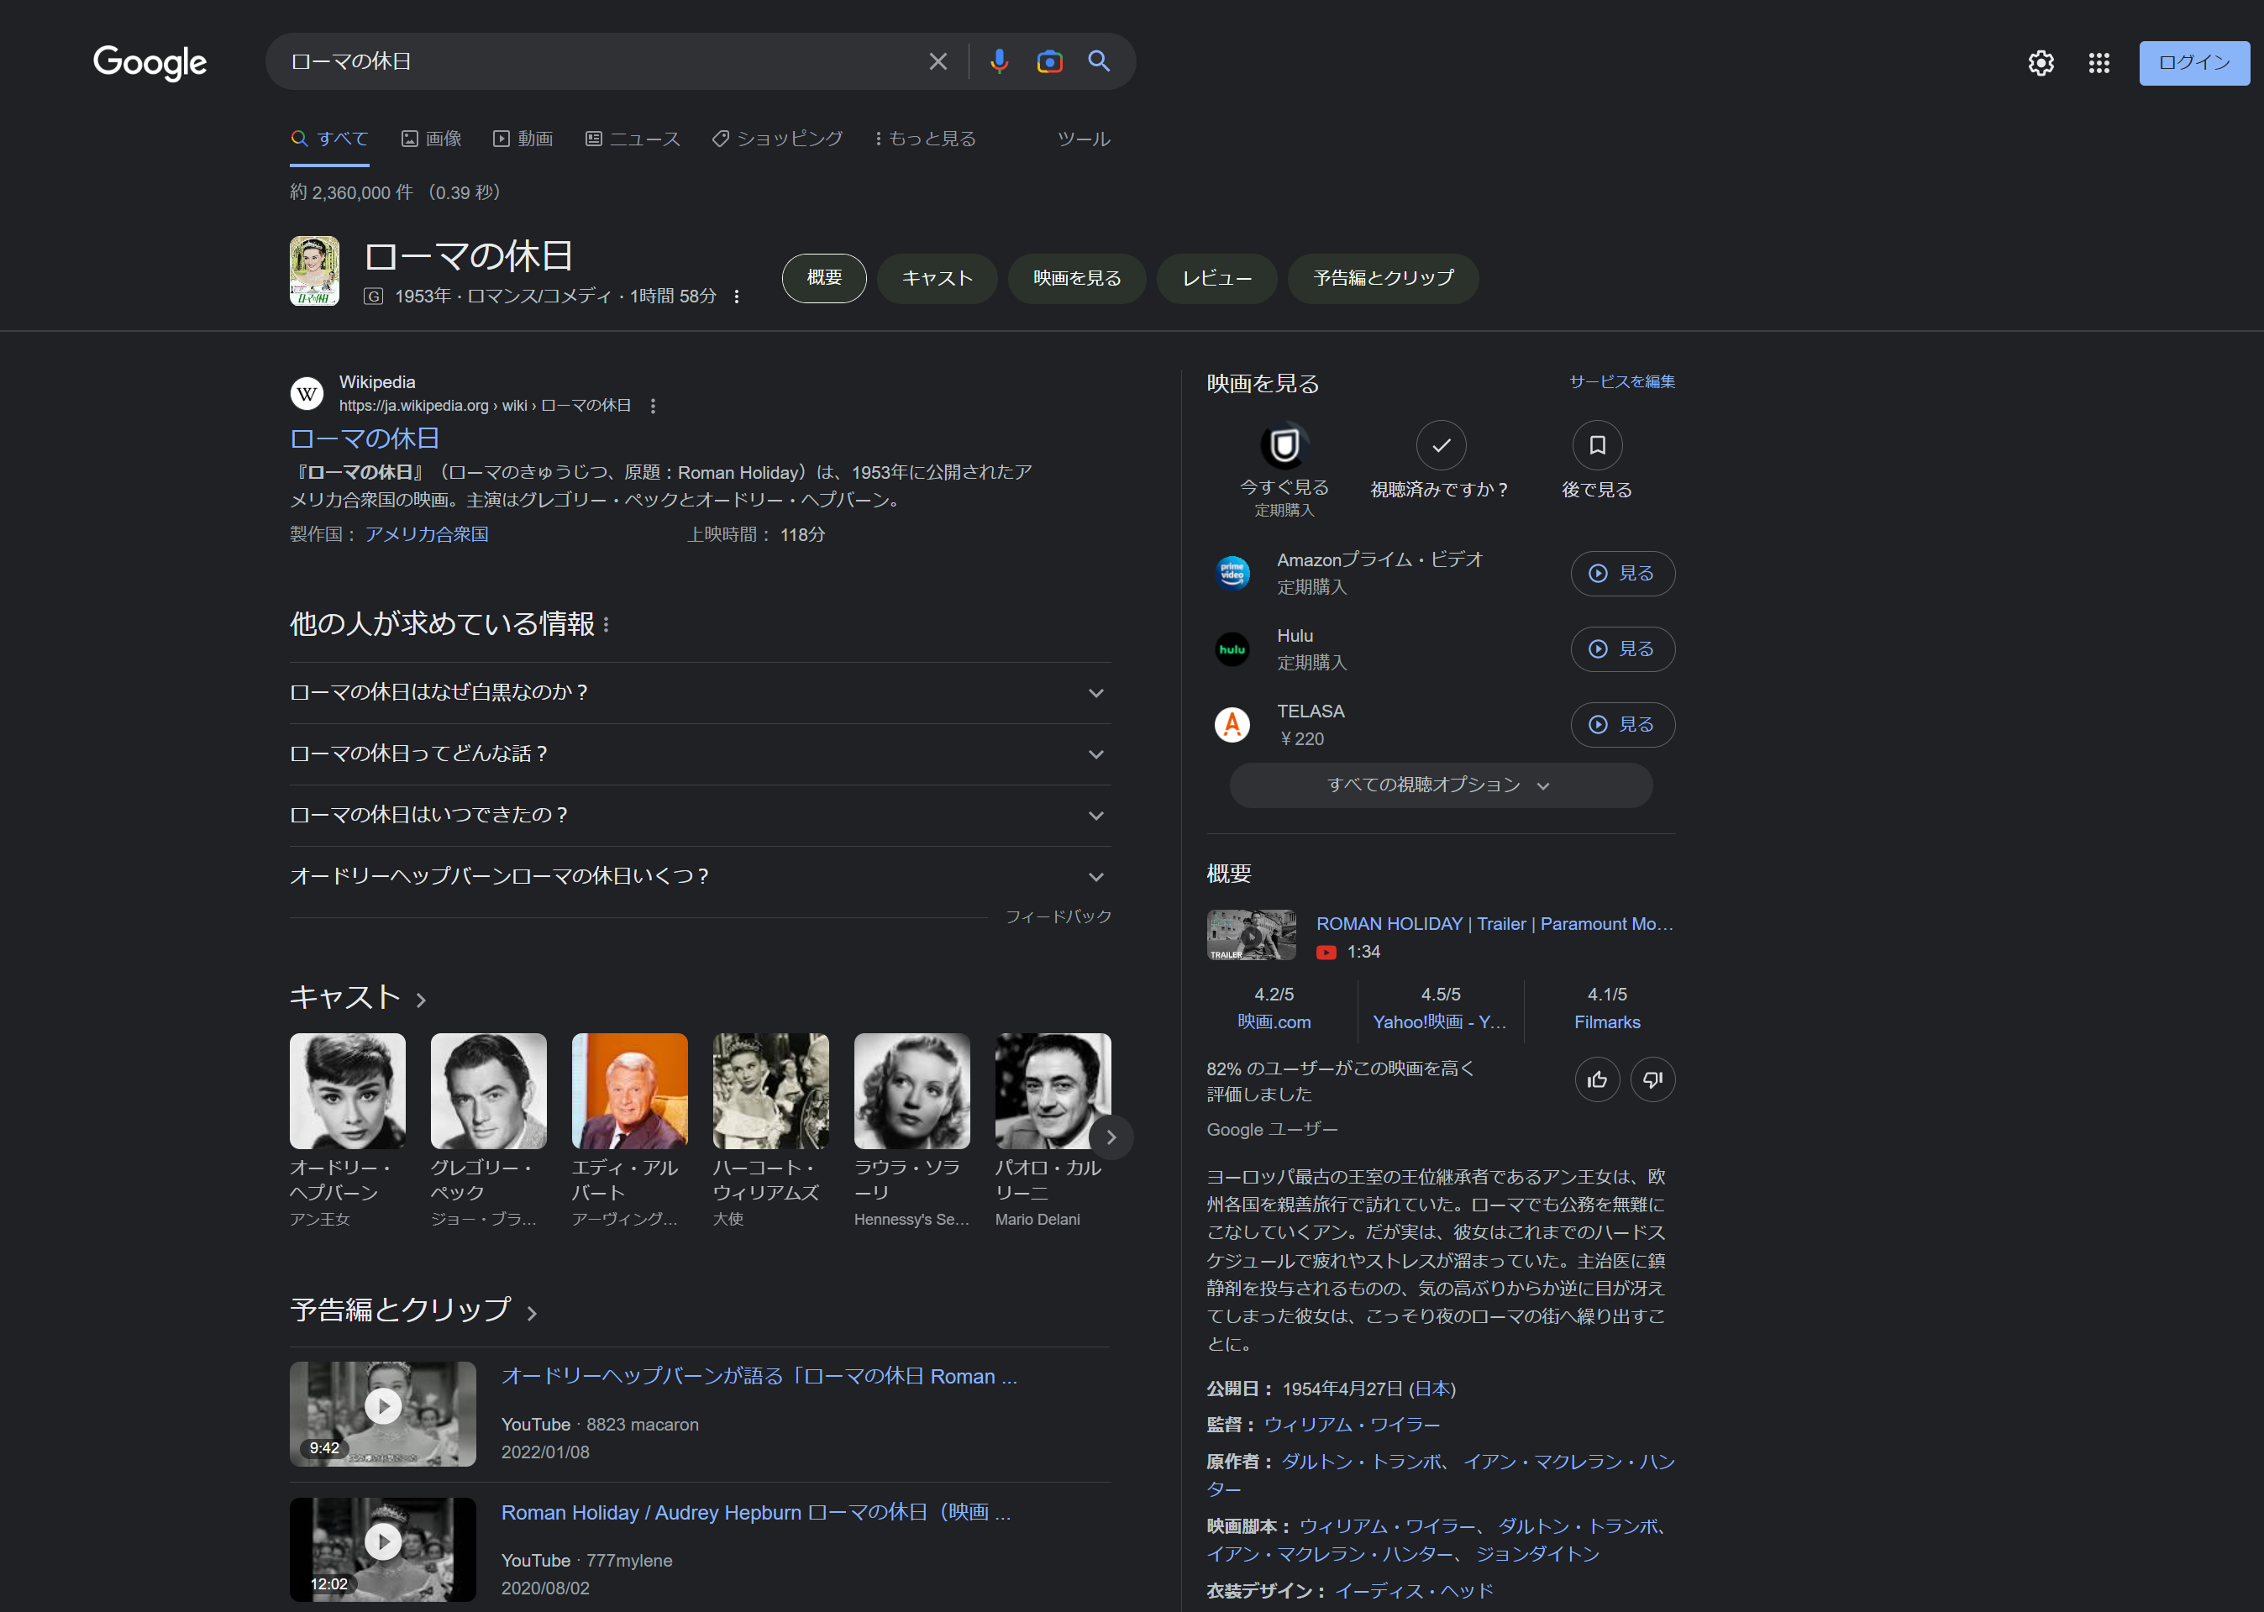Open the Google apps grid
Image resolution: width=2264 pixels, height=1612 pixels.
click(2099, 62)
